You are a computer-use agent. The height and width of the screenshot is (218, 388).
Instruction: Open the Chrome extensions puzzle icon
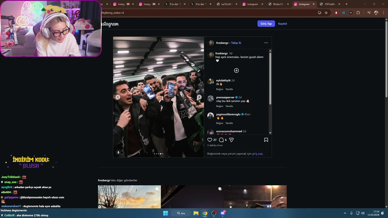click(358, 13)
